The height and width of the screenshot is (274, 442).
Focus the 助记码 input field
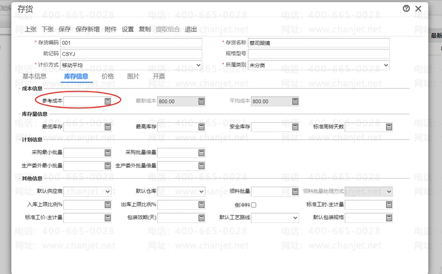point(131,54)
